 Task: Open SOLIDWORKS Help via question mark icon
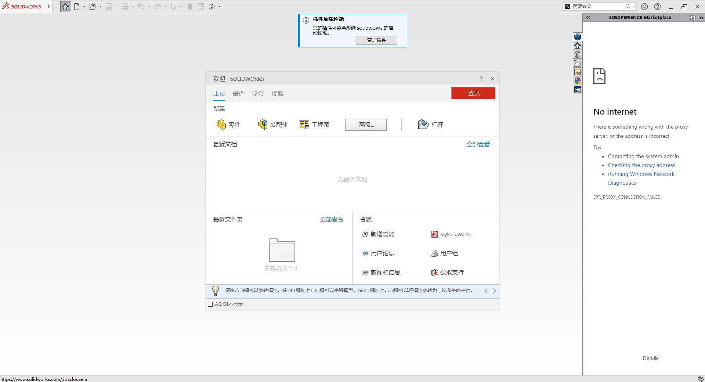point(657,6)
